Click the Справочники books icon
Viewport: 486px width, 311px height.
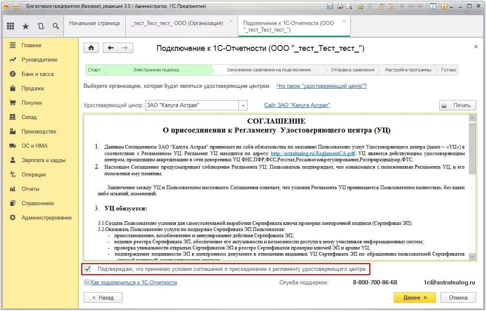pos(13,203)
